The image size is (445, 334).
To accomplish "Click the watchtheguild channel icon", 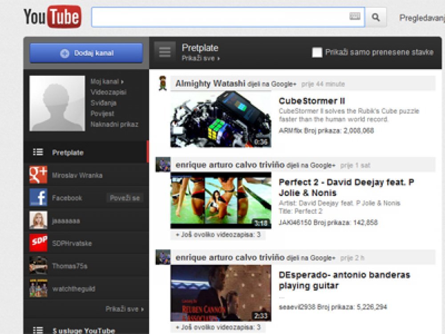I will [x=38, y=288].
